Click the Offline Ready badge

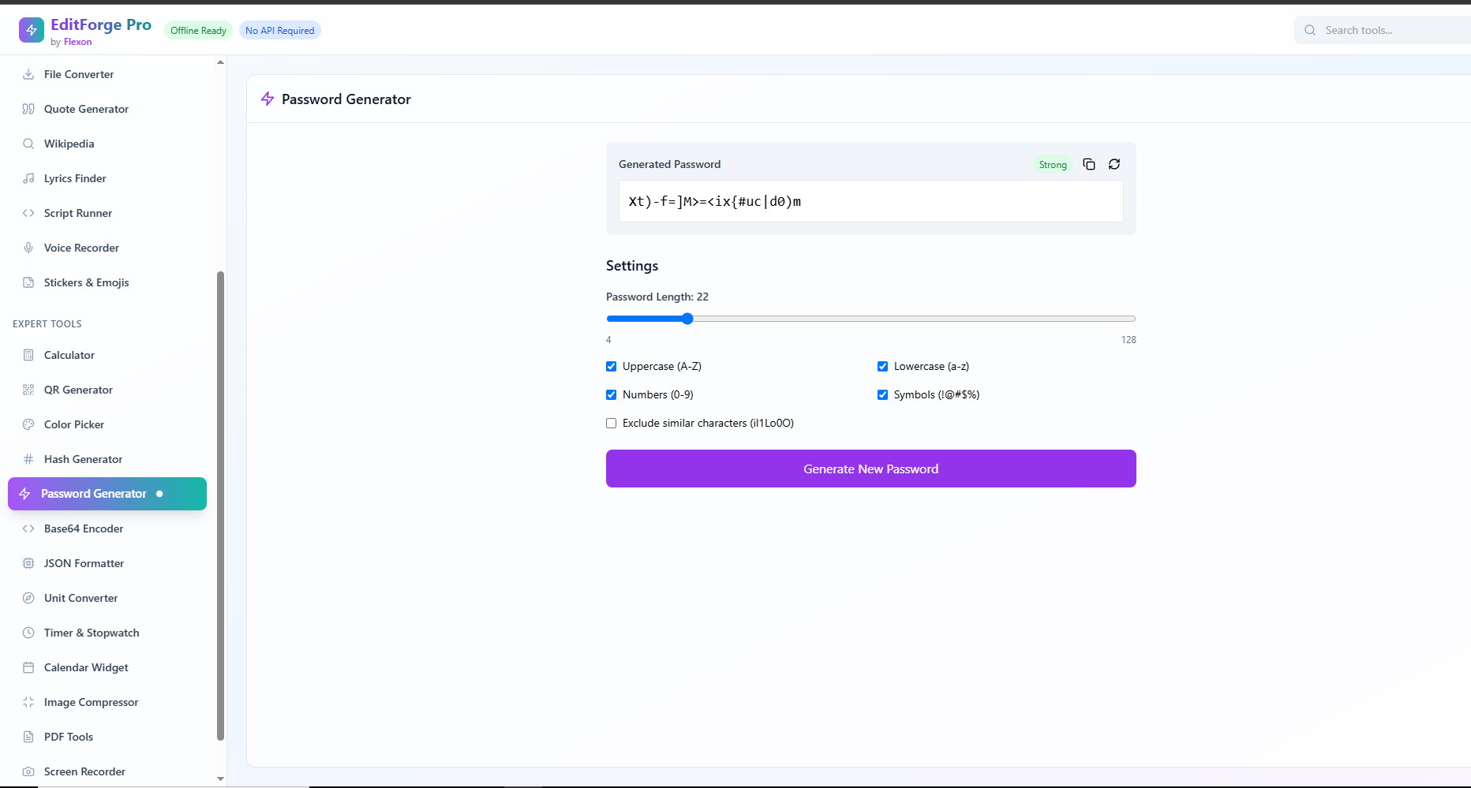[198, 31]
